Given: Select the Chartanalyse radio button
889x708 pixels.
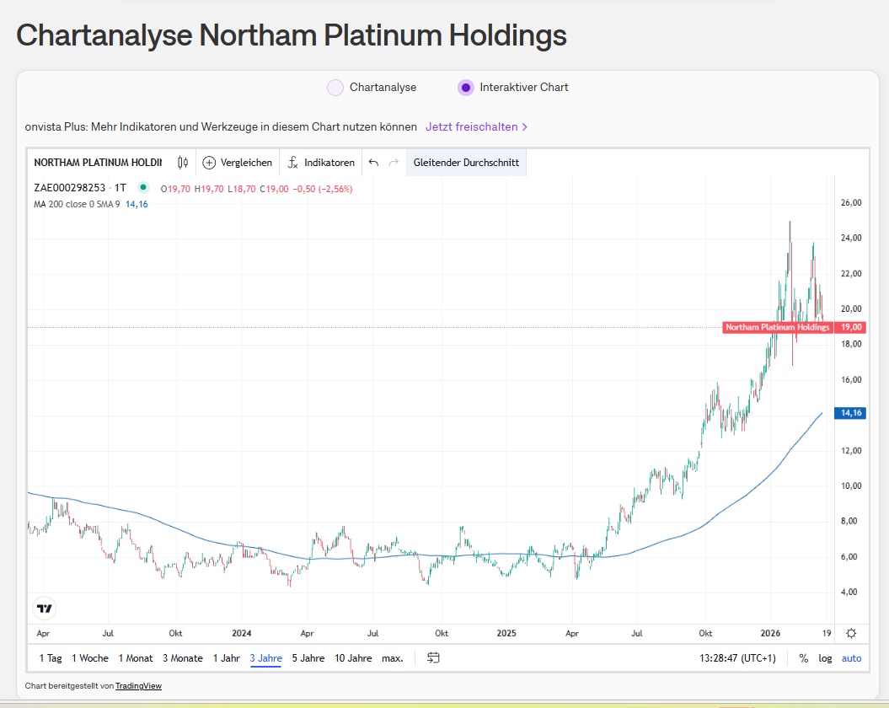Looking at the screenshot, I should click(x=335, y=88).
